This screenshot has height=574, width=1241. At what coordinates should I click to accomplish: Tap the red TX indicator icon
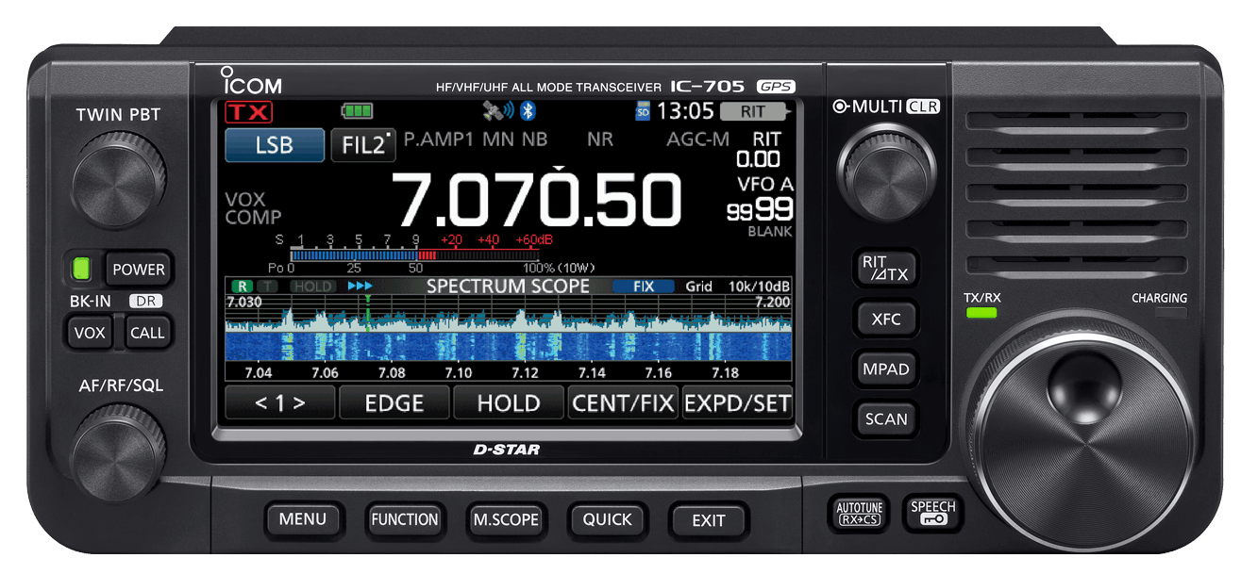click(x=249, y=112)
